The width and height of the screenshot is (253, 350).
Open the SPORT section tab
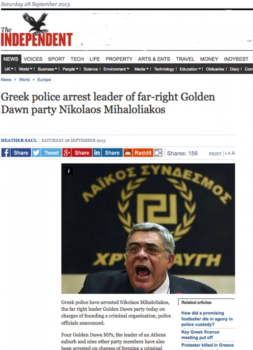pos(56,59)
